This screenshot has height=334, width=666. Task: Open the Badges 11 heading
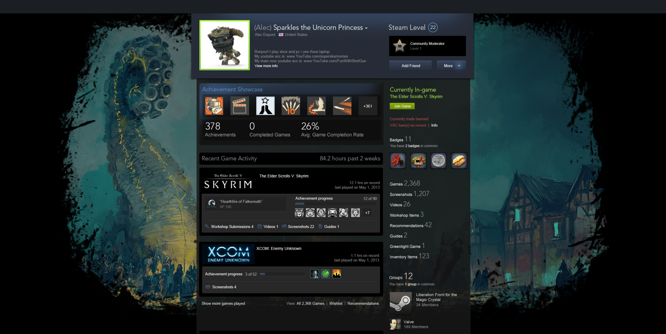coord(400,139)
